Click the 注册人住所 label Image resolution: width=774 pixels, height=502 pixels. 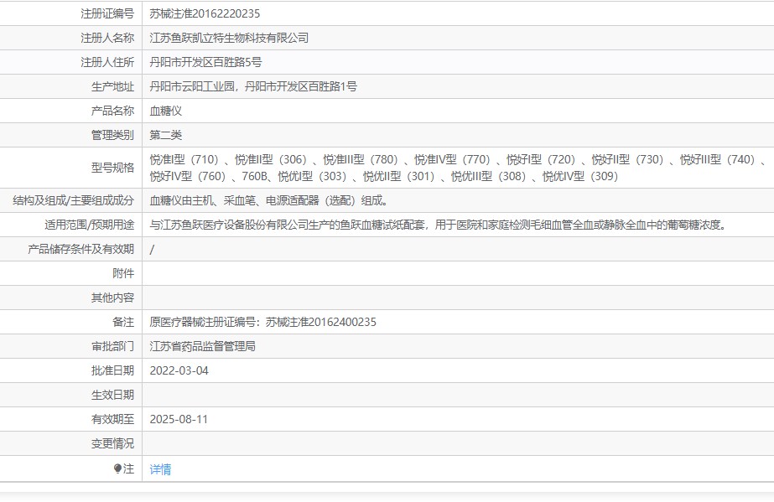pyautogui.click(x=107, y=62)
